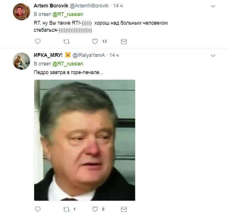This screenshot has height=215, width=229.
Task: Open Artem Borovik display name link
Action: tap(51, 6)
